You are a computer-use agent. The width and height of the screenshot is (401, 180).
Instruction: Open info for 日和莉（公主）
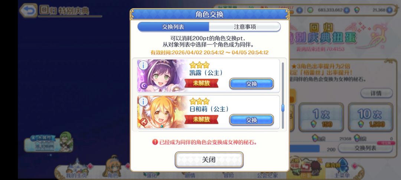coord(143,102)
